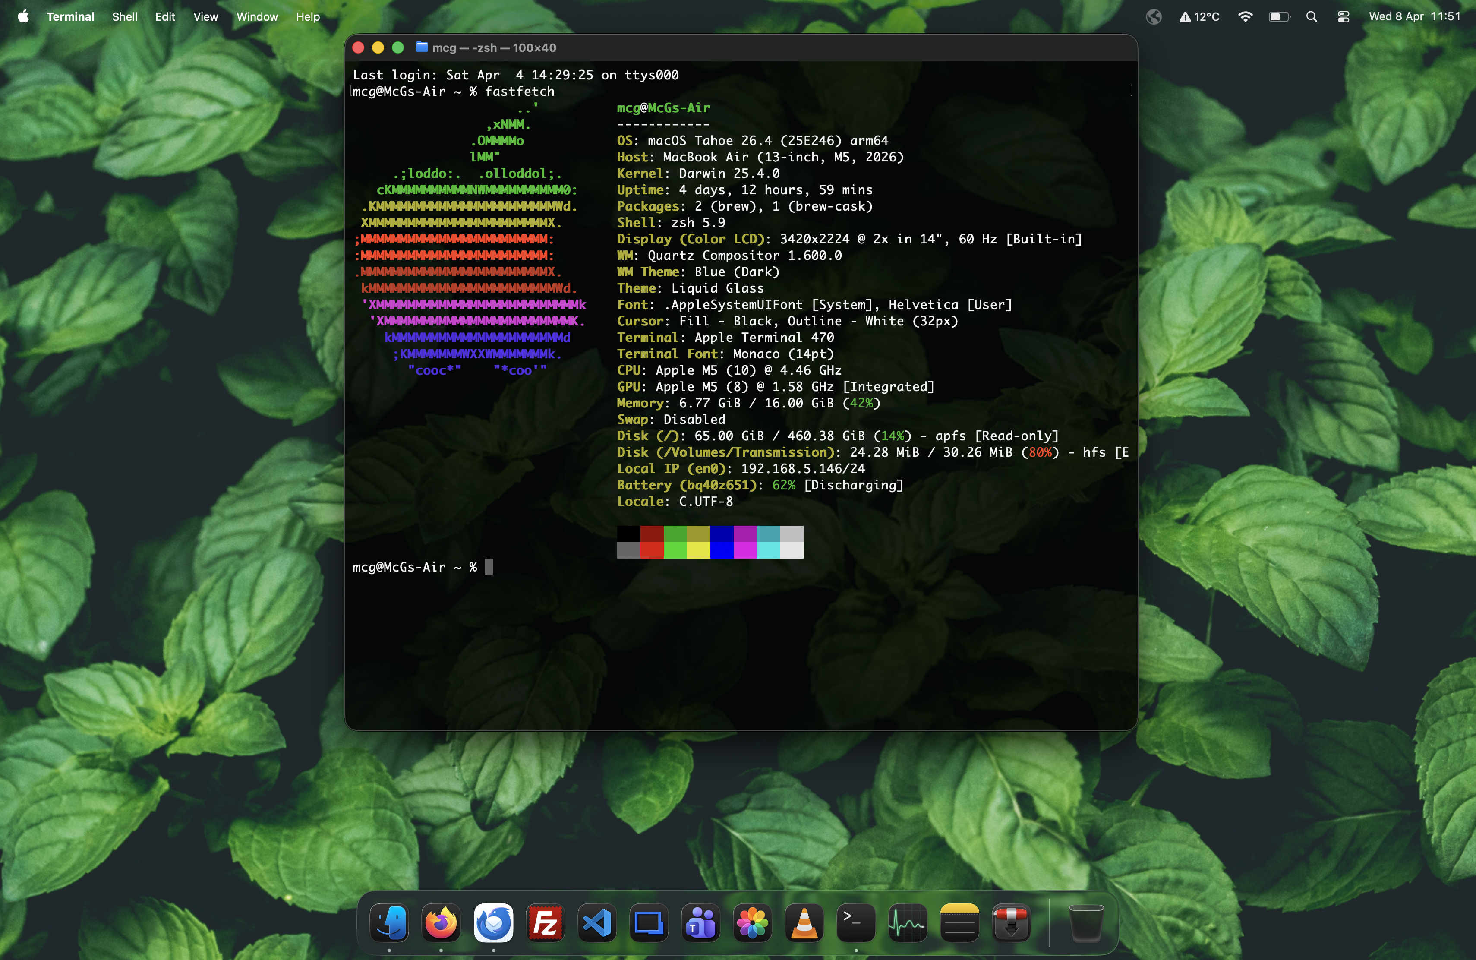This screenshot has width=1476, height=960.
Task: Click the bright red color block
Action: [x=652, y=550]
